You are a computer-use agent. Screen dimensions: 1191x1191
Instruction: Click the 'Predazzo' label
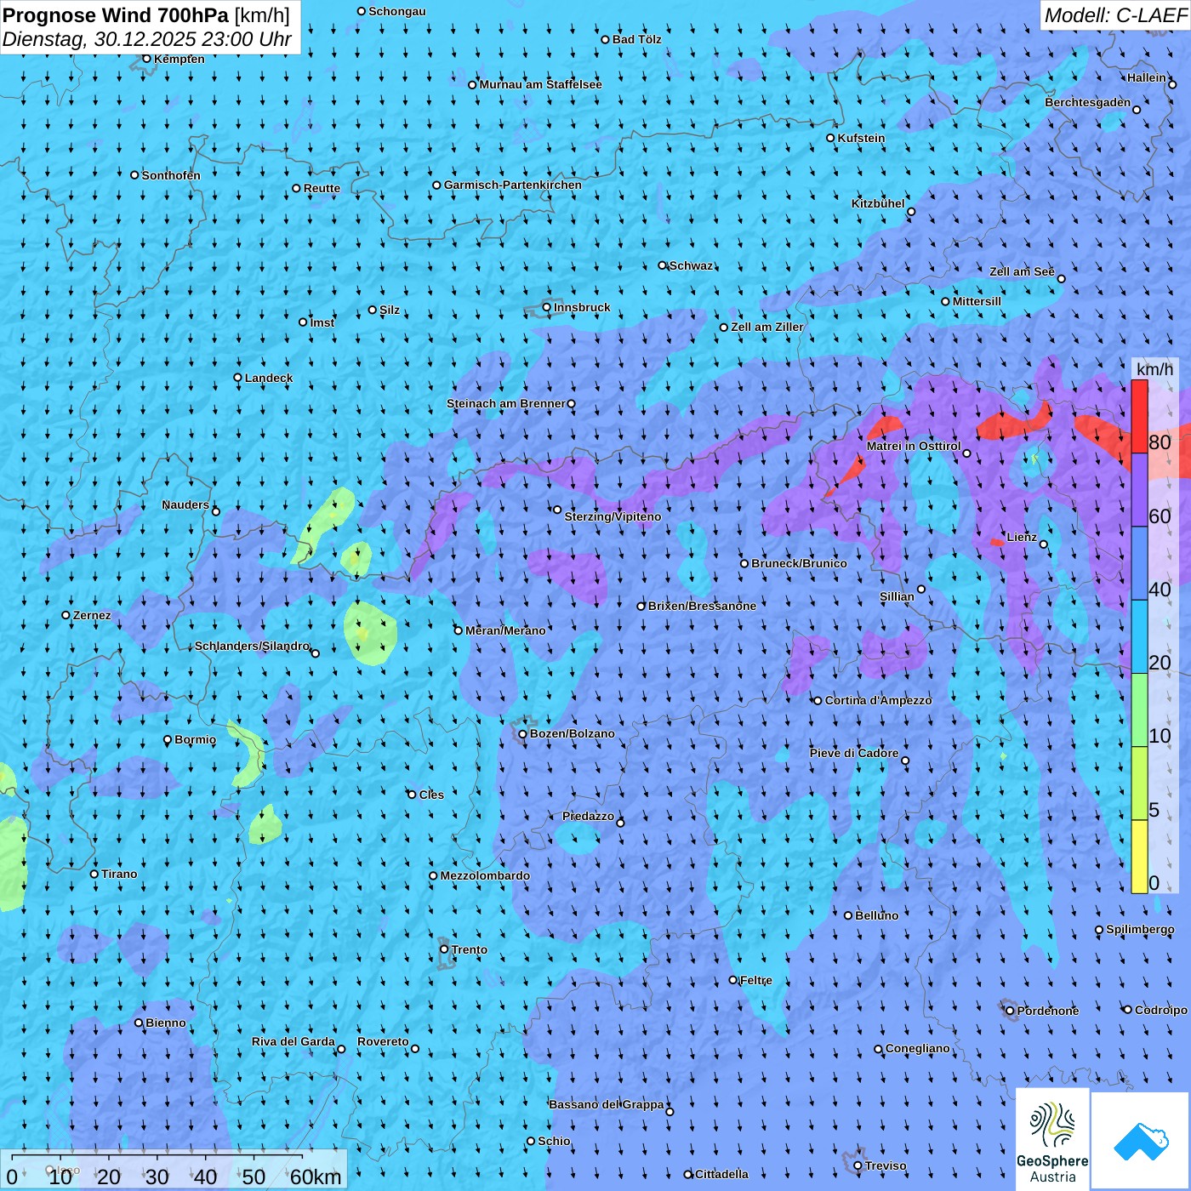588,816
